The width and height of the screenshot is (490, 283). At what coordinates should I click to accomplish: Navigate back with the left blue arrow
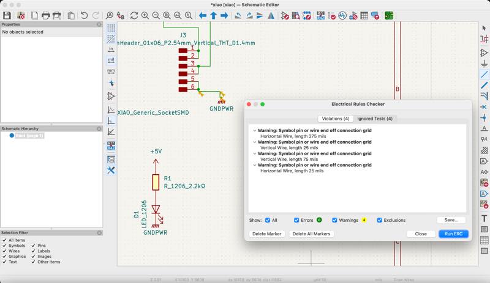coord(203,15)
